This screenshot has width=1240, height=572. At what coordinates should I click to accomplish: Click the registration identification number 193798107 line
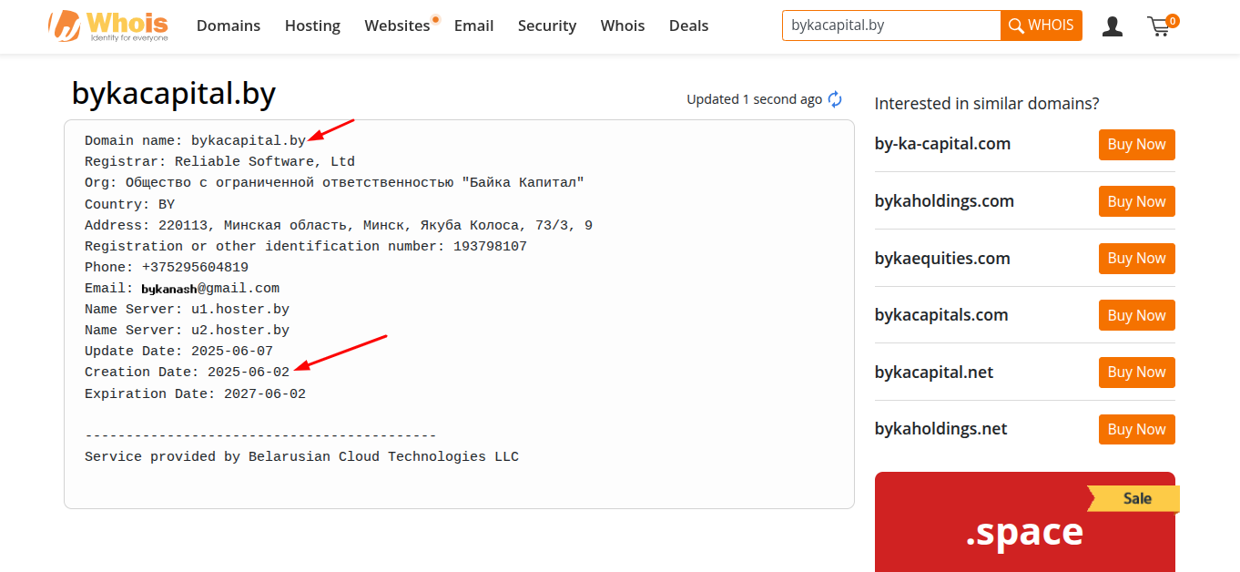coord(306,246)
